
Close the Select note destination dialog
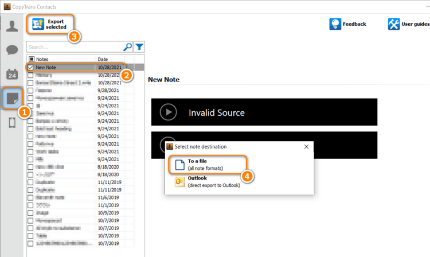point(306,147)
